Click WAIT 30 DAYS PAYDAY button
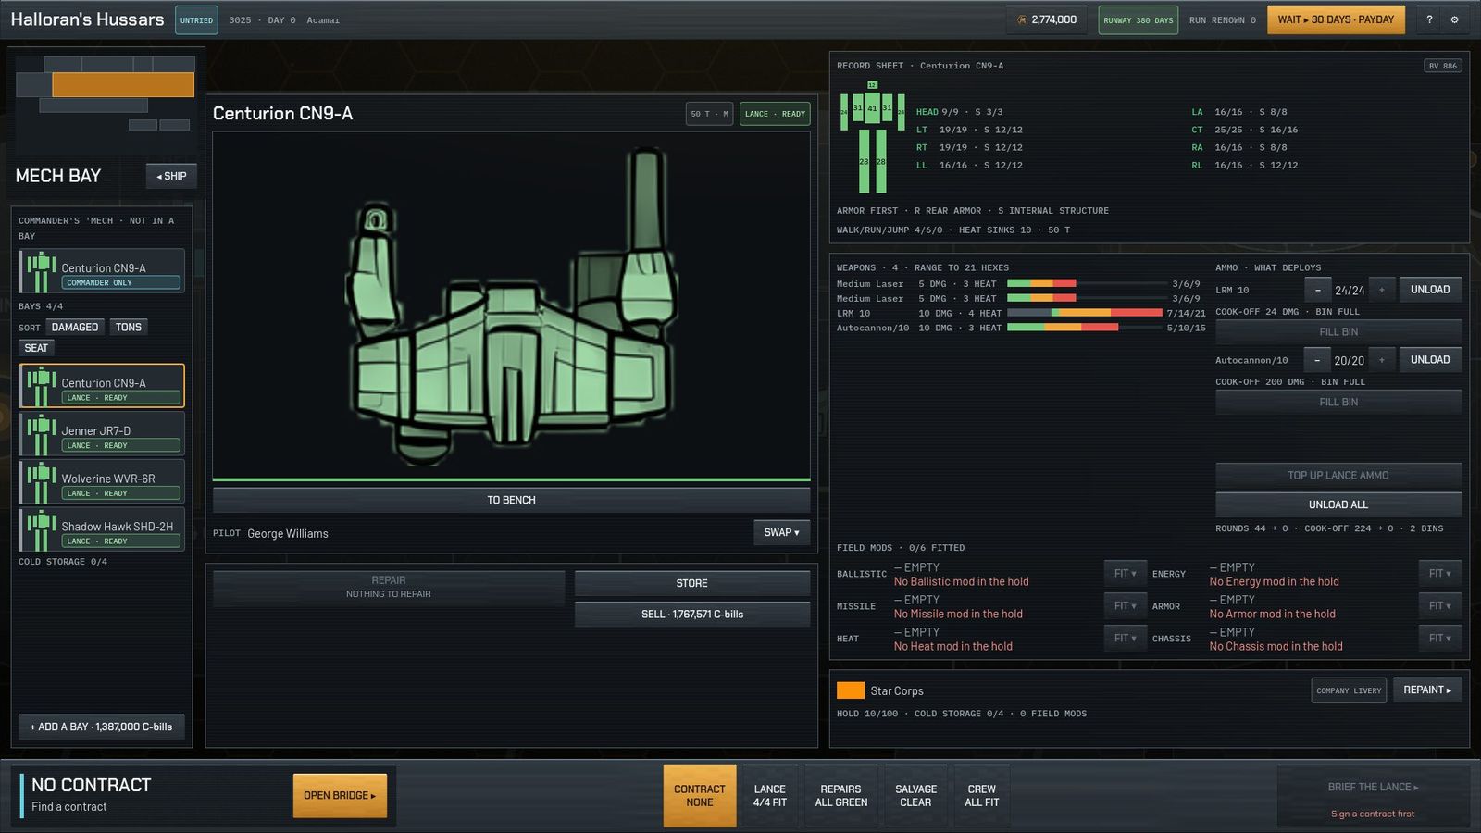Image resolution: width=1481 pixels, height=833 pixels. 1336,19
